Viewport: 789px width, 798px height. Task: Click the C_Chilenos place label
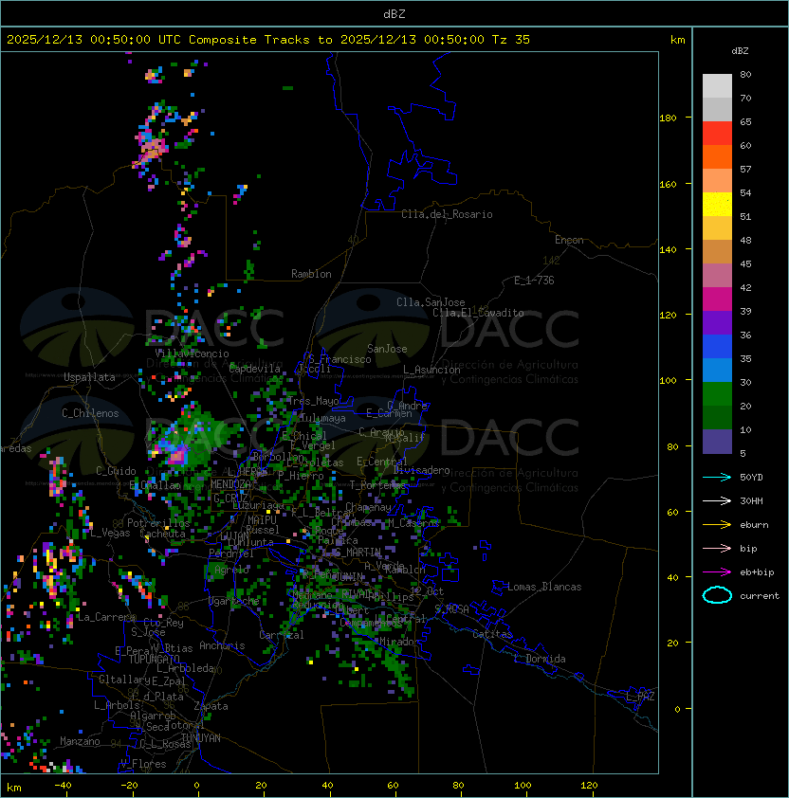pyautogui.click(x=90, y=413)
